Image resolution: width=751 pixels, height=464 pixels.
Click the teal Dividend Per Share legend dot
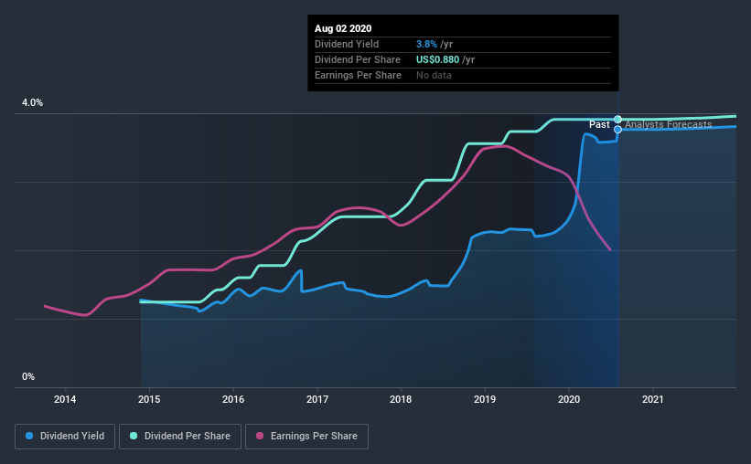(134, 436)
